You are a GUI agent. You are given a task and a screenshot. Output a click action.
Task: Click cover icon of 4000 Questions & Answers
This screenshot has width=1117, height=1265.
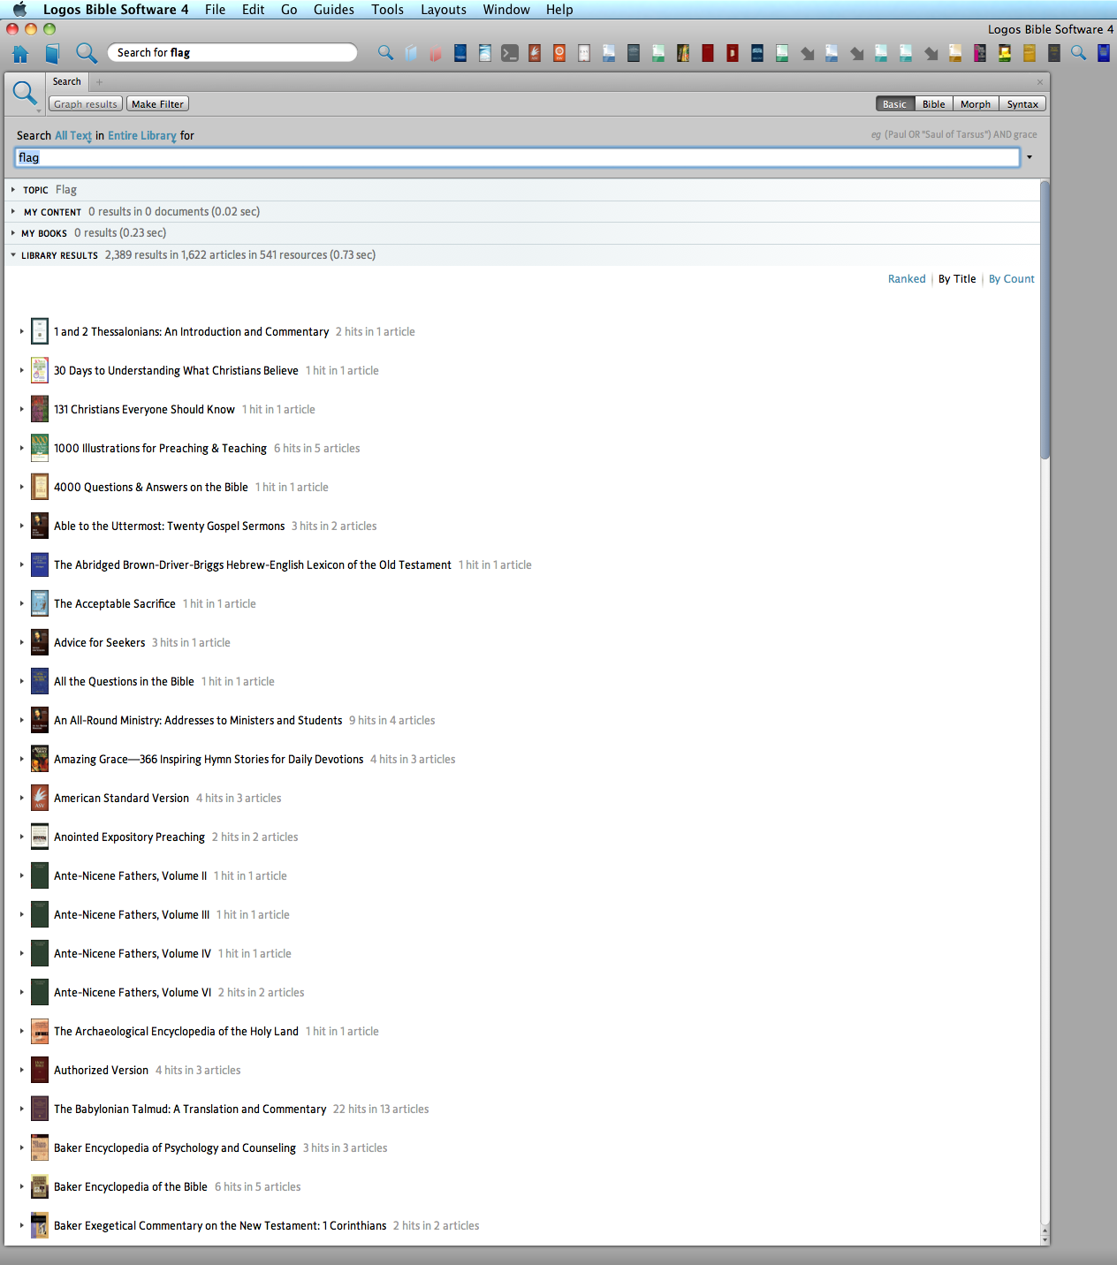pyautogui.click(x=40, y=487)
